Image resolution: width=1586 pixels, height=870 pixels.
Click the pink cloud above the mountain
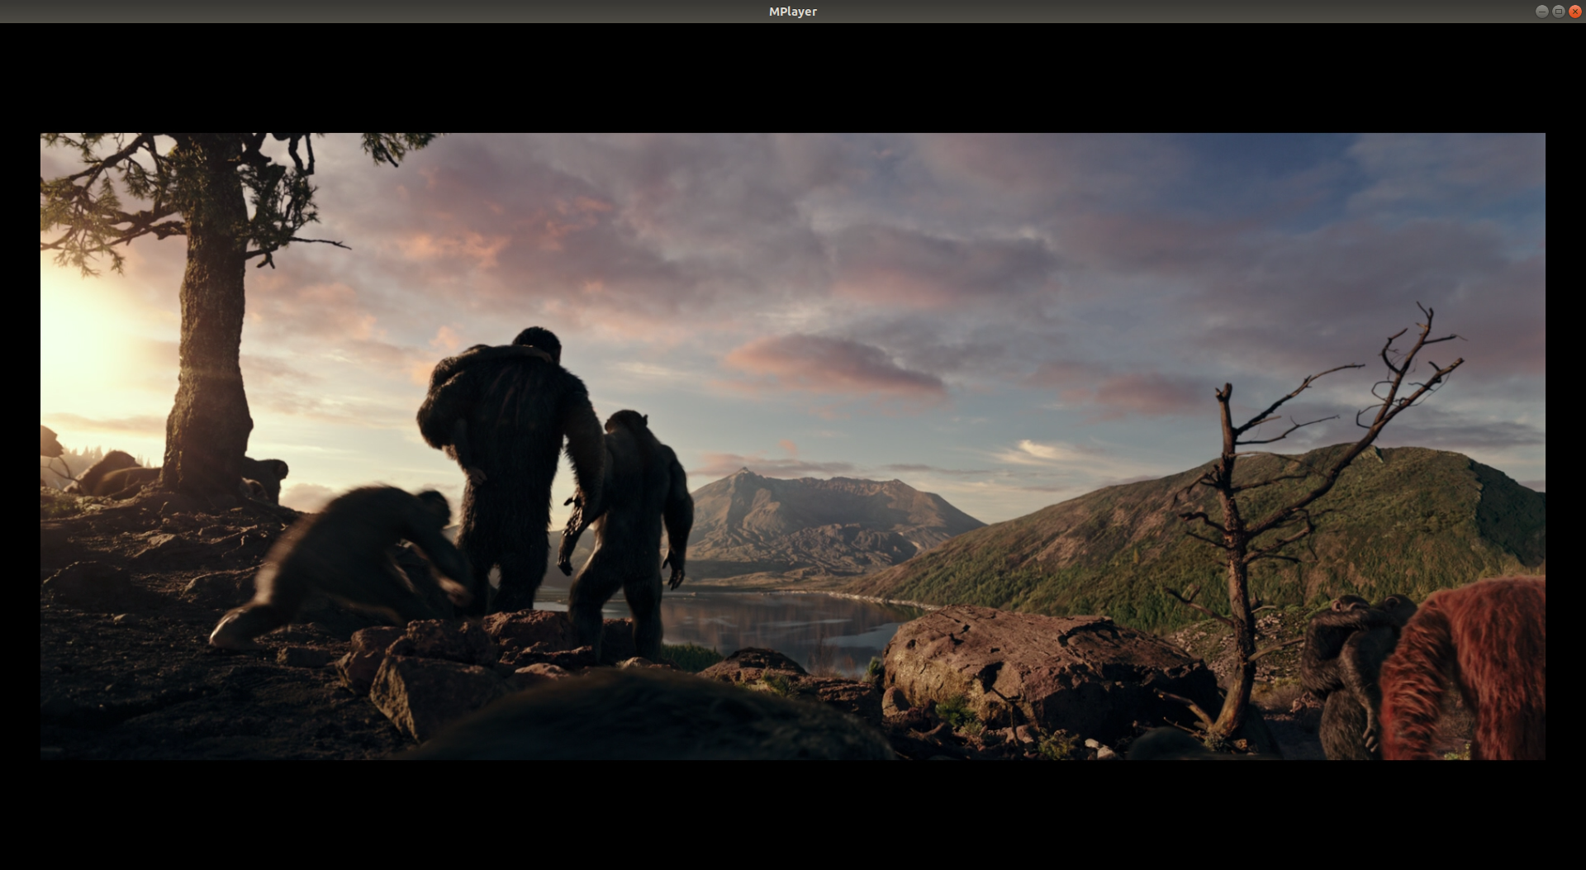point(834,364)
